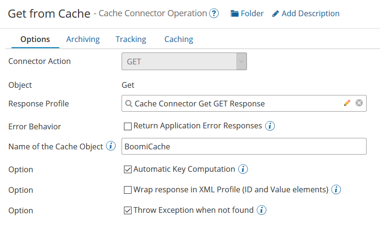Show info for Automatic Key Computation

point(243,169)
